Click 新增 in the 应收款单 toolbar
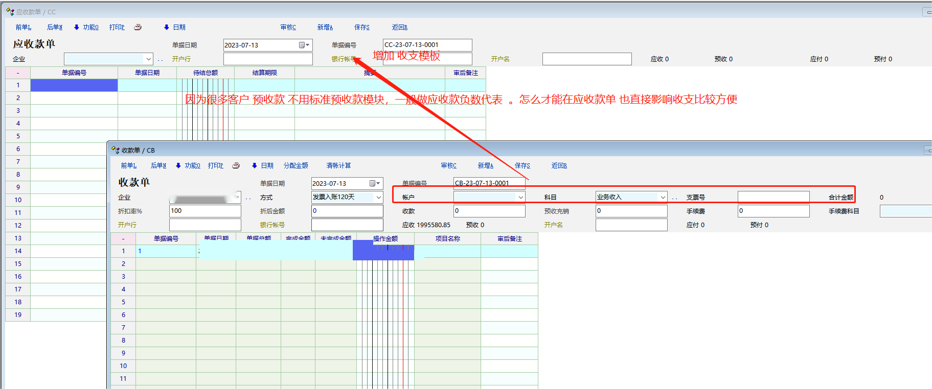 click(325, 27)
